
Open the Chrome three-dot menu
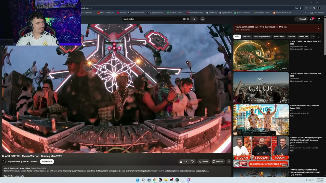(323, 8)
